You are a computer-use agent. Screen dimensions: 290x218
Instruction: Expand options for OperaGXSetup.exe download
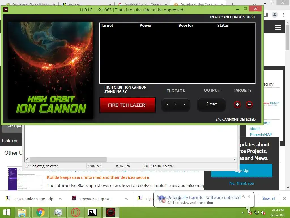(126, 199)
